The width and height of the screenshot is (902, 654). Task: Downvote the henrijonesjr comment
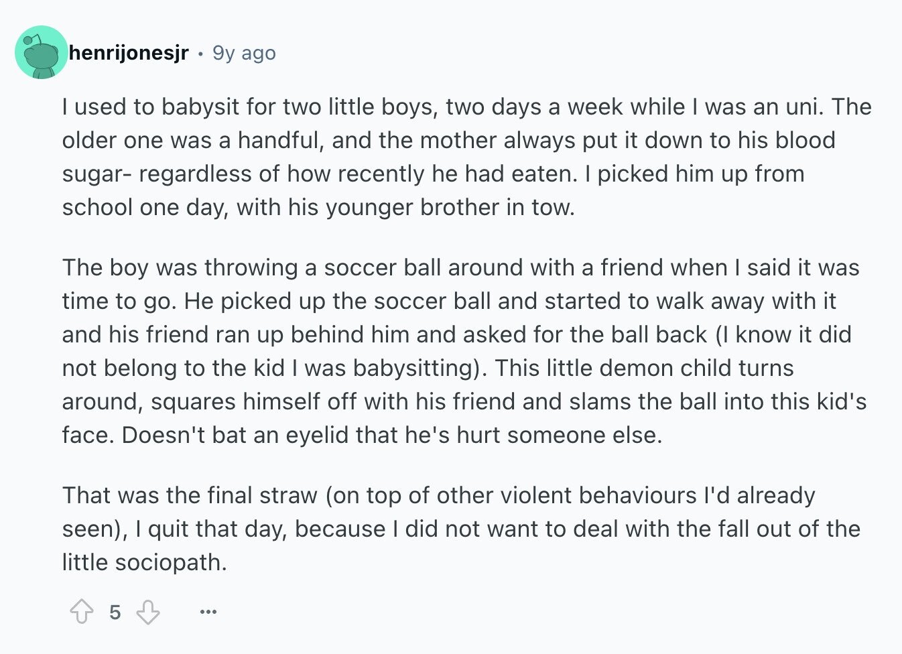point(148,612)
